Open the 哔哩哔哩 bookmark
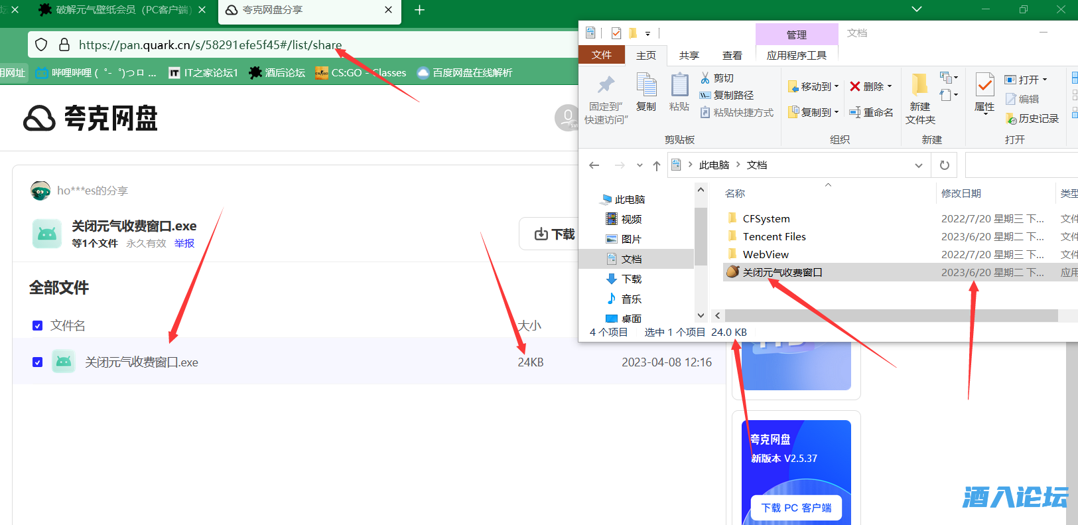This screenshot has width=1078, height=525. tap(96, 73)
